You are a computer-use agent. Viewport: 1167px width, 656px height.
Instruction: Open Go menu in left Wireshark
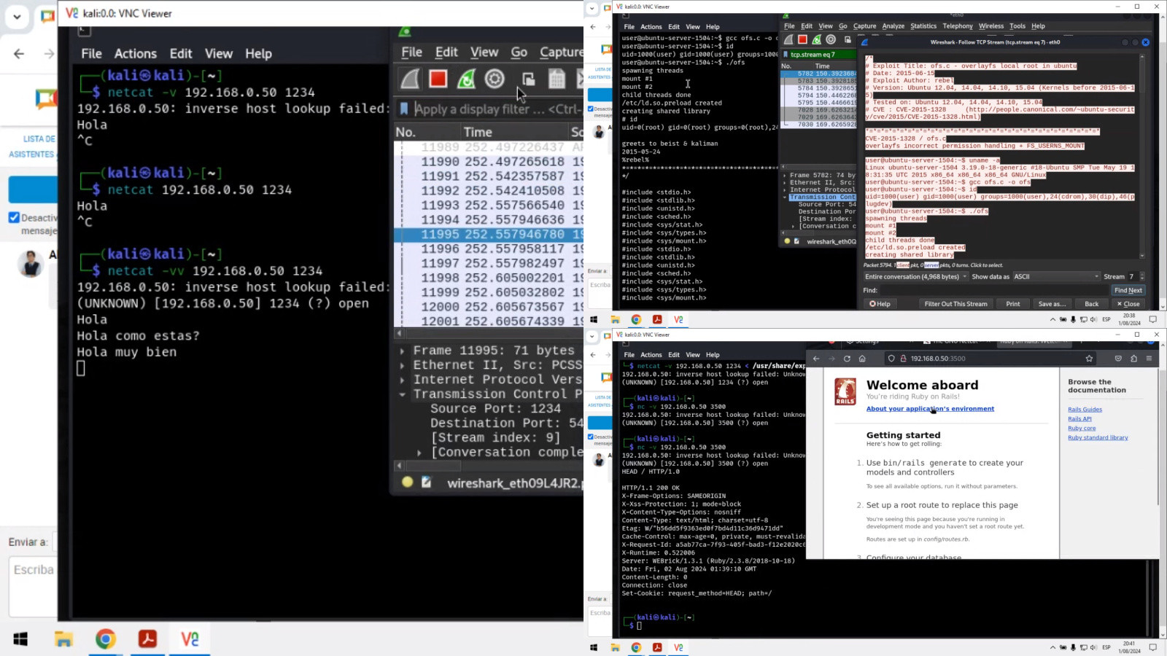pyautogui.click(x=519, y=52)
